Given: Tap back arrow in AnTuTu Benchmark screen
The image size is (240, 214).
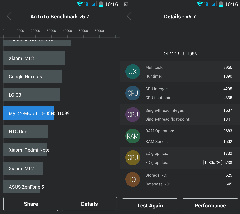Looking at the screenshot, I should click(x=9, y=17).
